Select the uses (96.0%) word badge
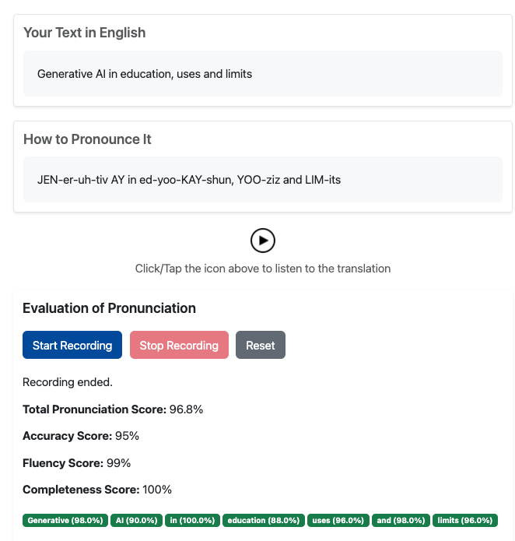The image size is (515, 541). tap(338, 521)
